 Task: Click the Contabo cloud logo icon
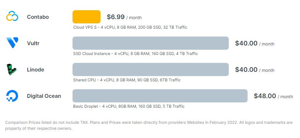[12, 16]
